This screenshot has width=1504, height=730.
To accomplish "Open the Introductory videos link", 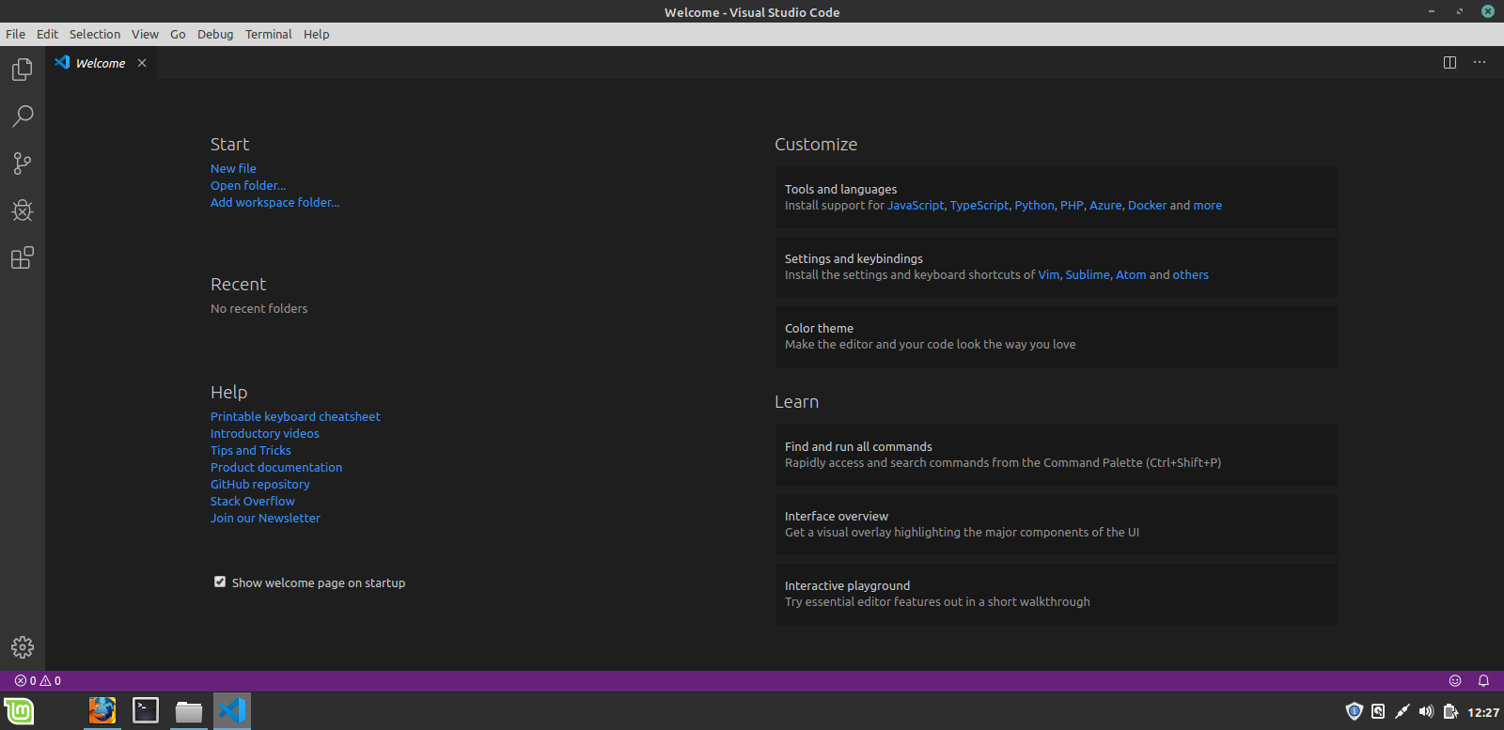I will (264, 434).
